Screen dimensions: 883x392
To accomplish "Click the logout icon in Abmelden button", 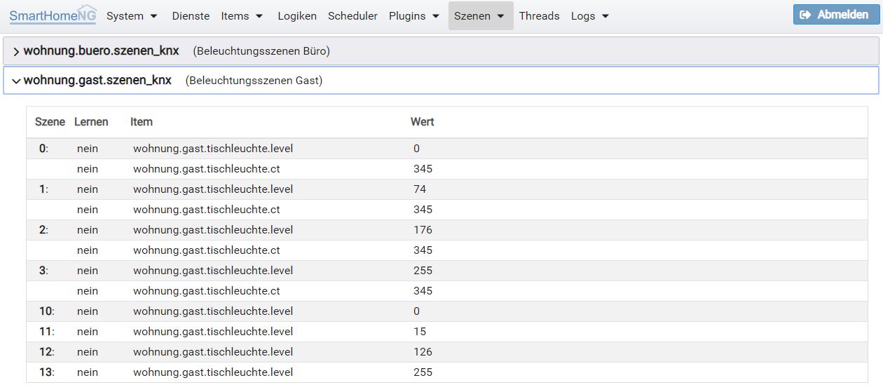I will pyautogui.click(x=805, y=15).
